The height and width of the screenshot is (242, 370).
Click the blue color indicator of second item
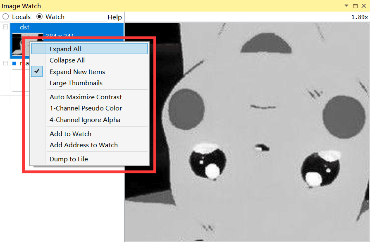pyautogui.click(x=14, y=63)
